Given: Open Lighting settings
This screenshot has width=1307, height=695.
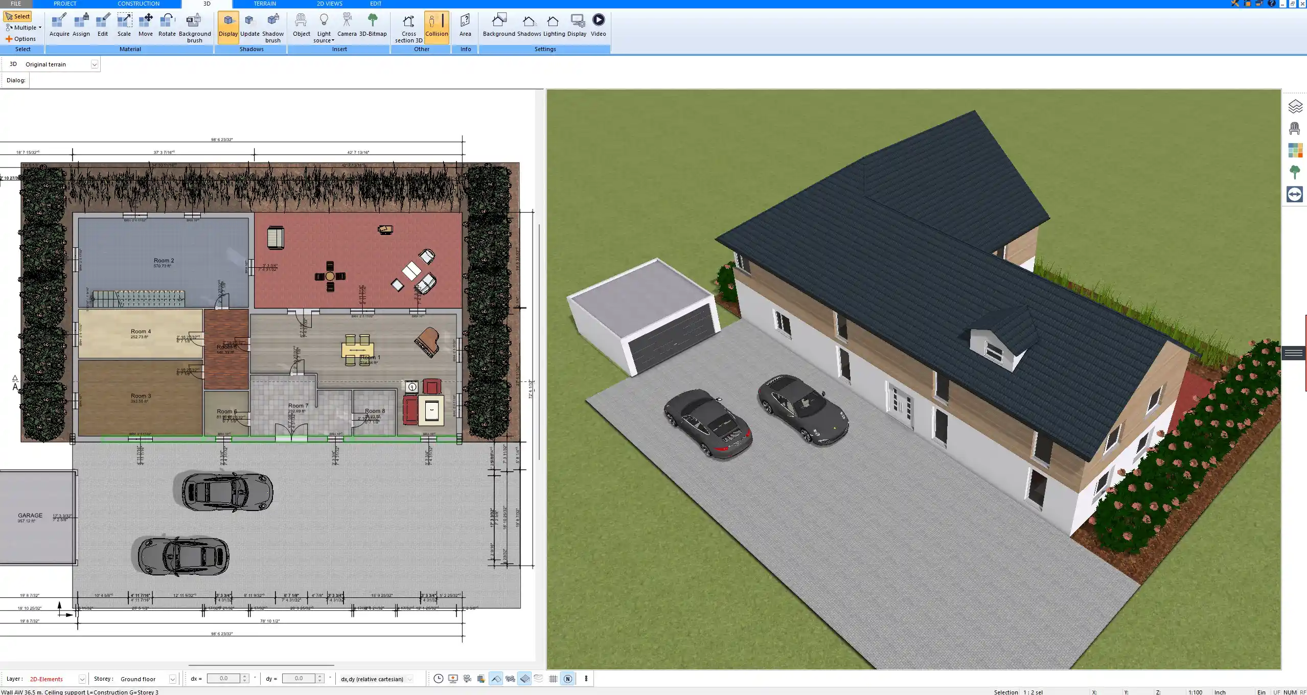Looking at the screenshot, I should click(554, 26).
